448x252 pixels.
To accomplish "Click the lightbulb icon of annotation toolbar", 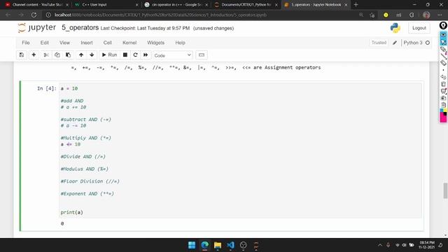I will [443, 25].
